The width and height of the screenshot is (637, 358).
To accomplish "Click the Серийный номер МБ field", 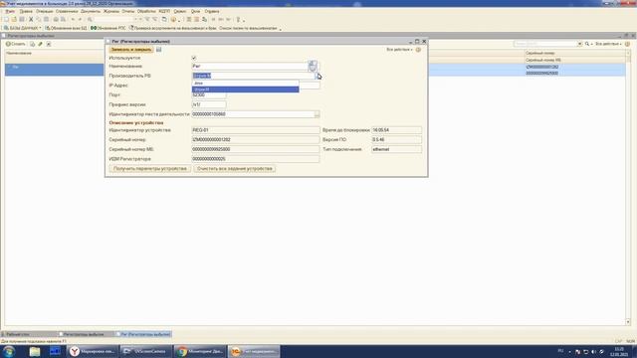I will pos(256,149).
